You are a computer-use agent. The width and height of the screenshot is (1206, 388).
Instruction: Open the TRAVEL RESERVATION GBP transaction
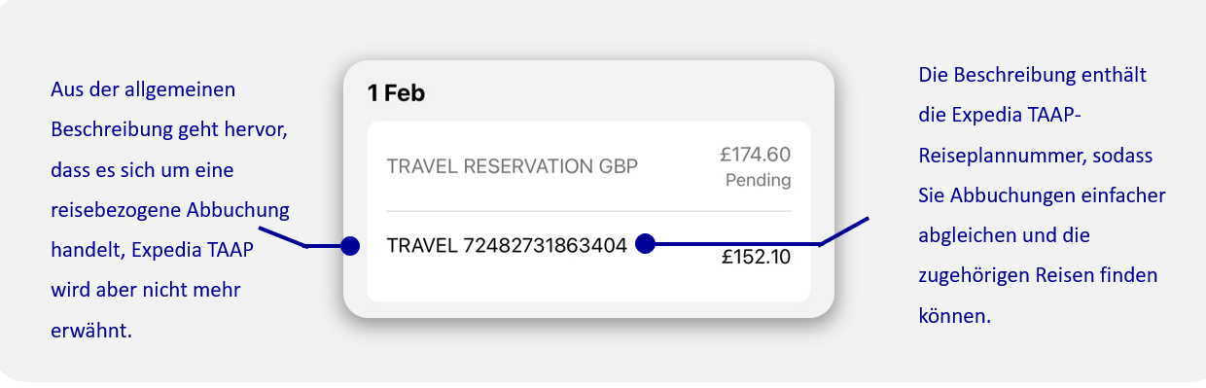pos(588,166)
